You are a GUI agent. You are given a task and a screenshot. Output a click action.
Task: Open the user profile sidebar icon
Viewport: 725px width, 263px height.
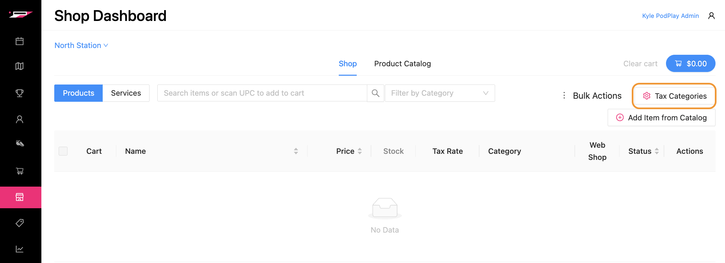pyautogui.click(x=20, y=119)
